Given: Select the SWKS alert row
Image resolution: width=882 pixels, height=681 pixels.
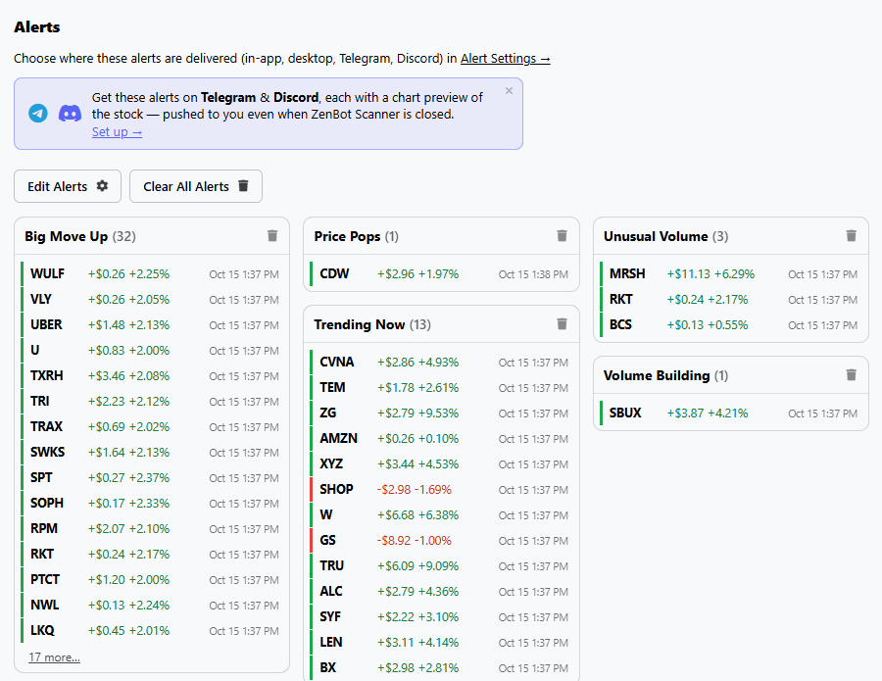Looking at the screenshot, I should [x=152, y=452].
